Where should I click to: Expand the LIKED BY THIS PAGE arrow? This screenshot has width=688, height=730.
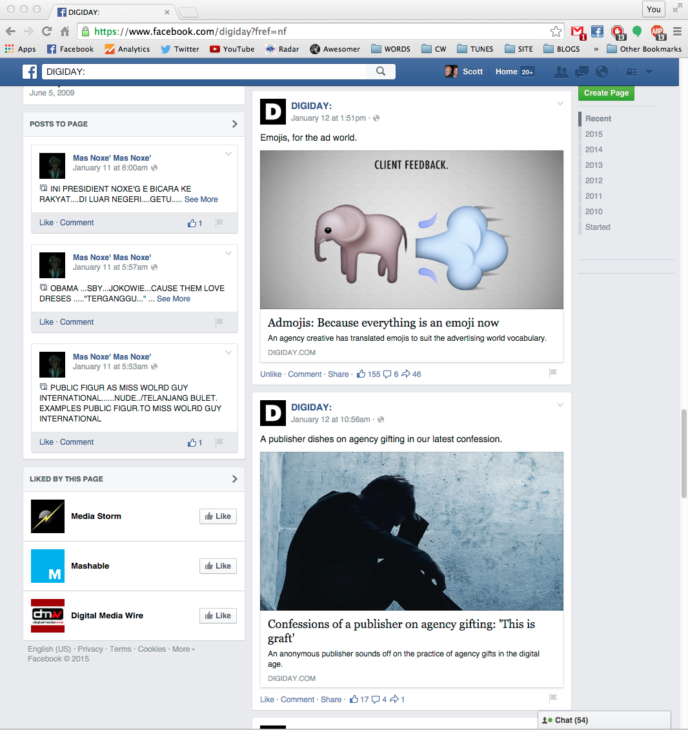(x=235, y=479)
